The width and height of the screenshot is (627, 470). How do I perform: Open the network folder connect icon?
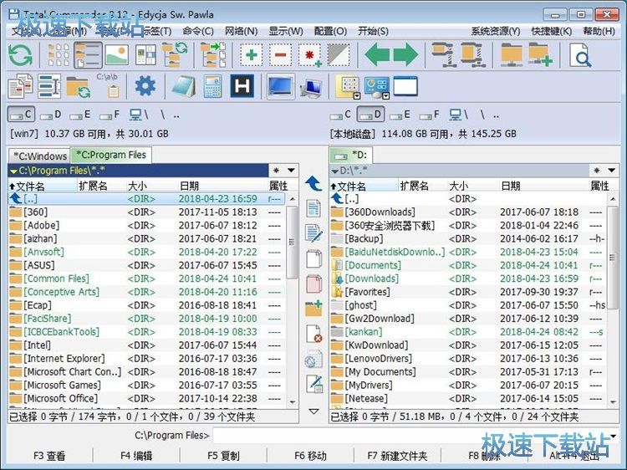(511, 55)
